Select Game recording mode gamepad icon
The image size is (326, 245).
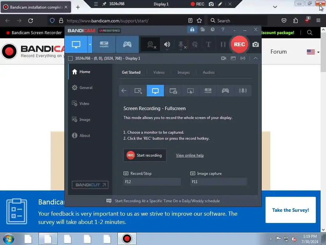(x=127, y=44)
